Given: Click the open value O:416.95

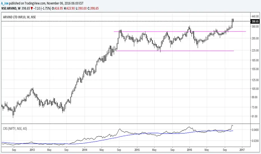Looking at the screenshot, I should [x=57, y=8].
